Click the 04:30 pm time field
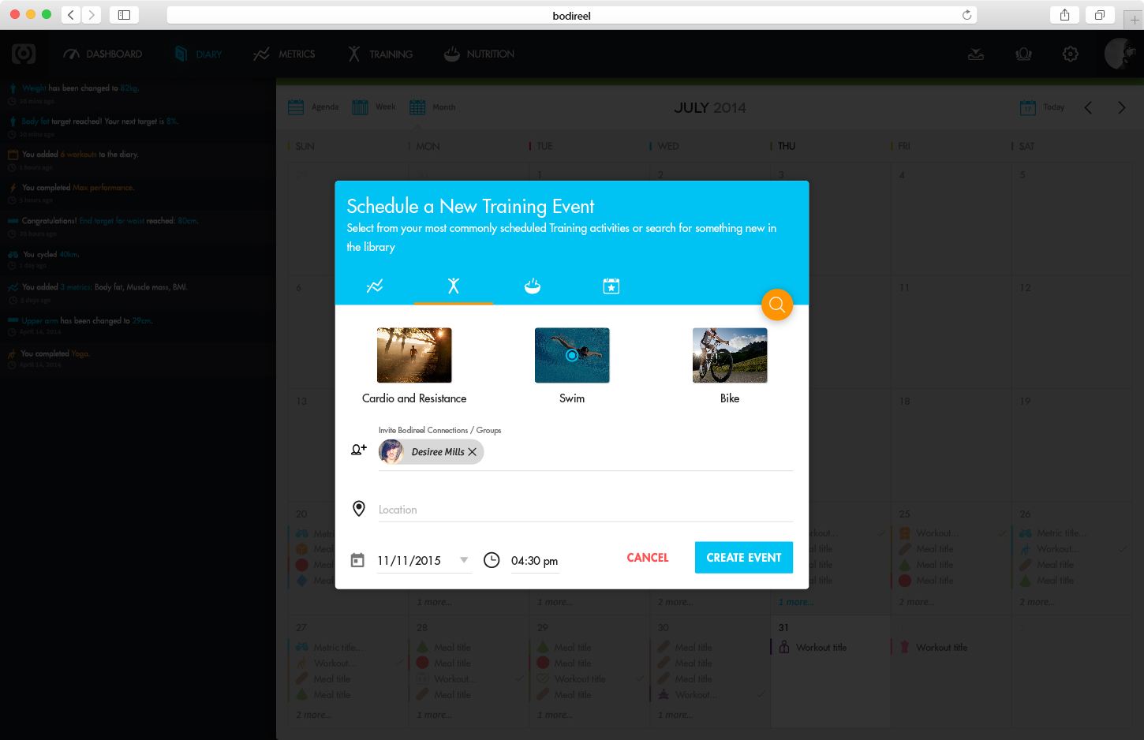 [535, 561]
